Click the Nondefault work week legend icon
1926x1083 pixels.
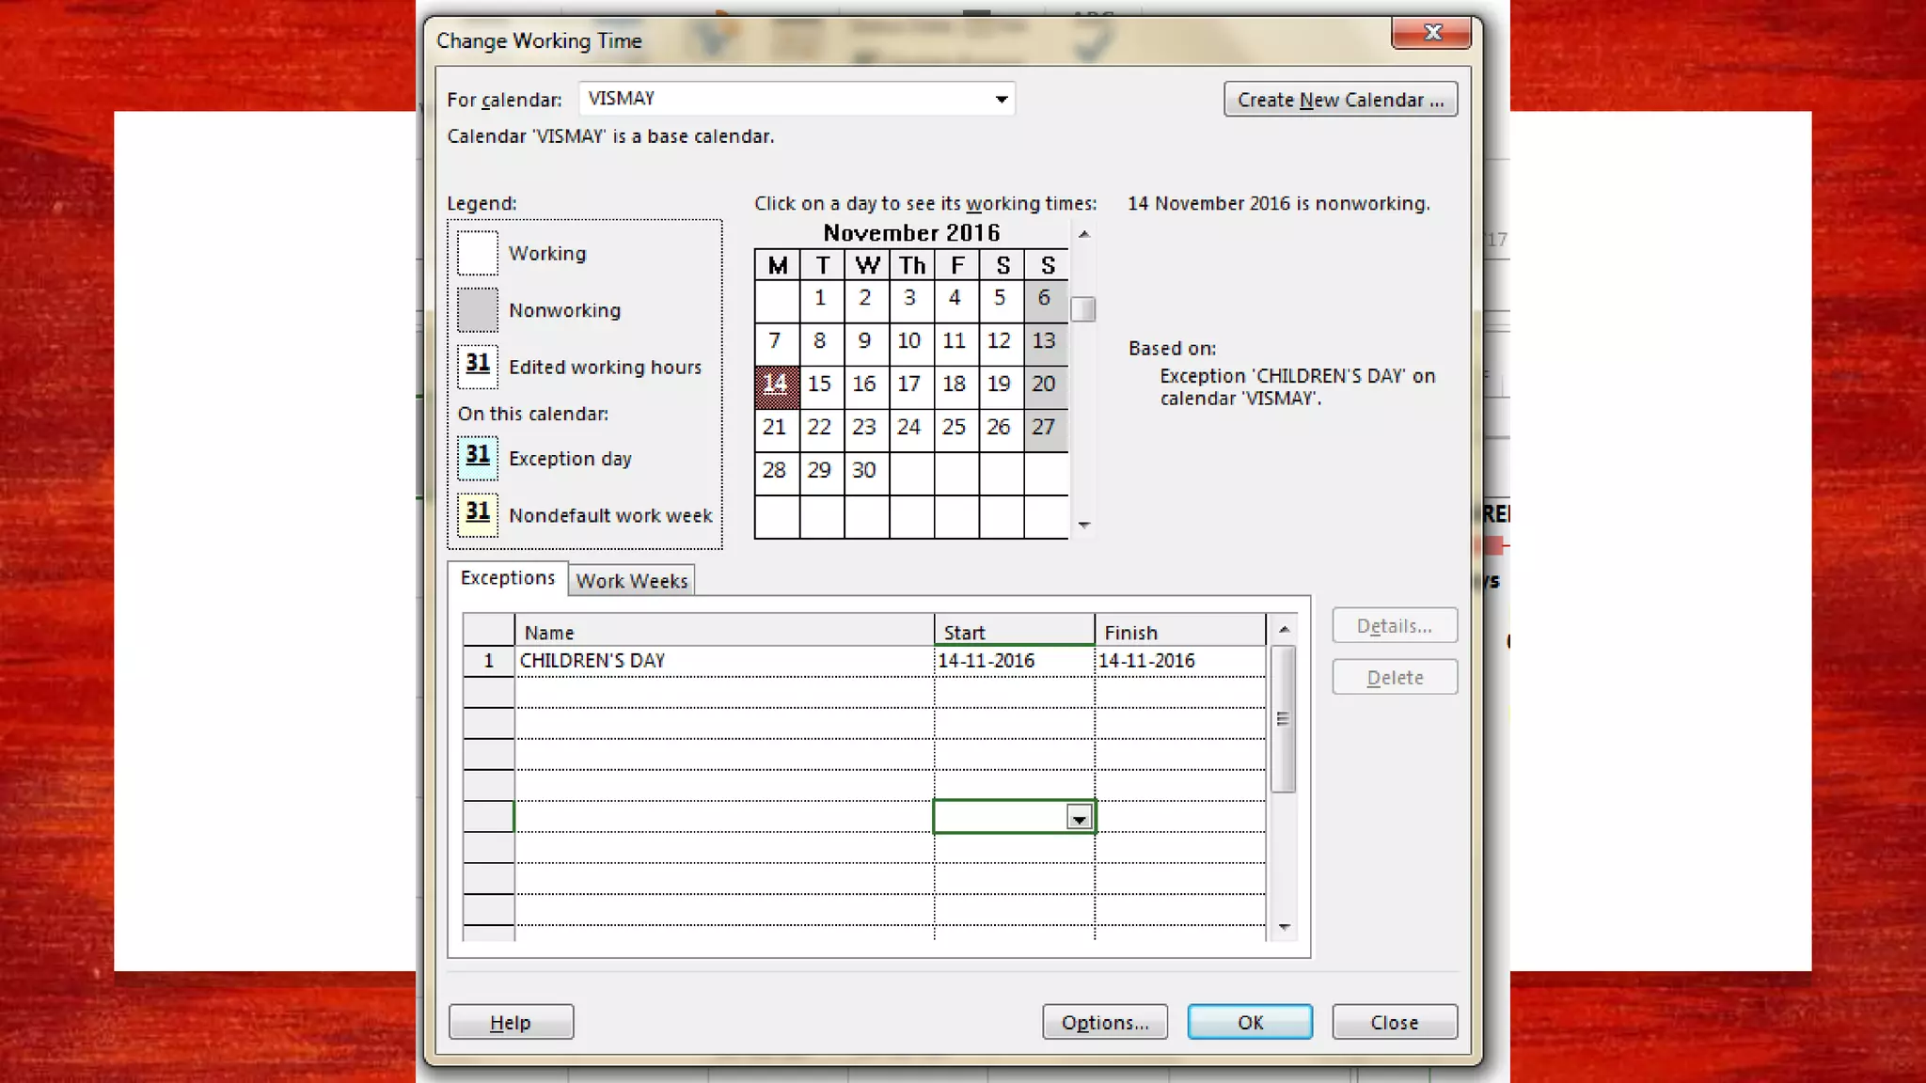(478, 514)
